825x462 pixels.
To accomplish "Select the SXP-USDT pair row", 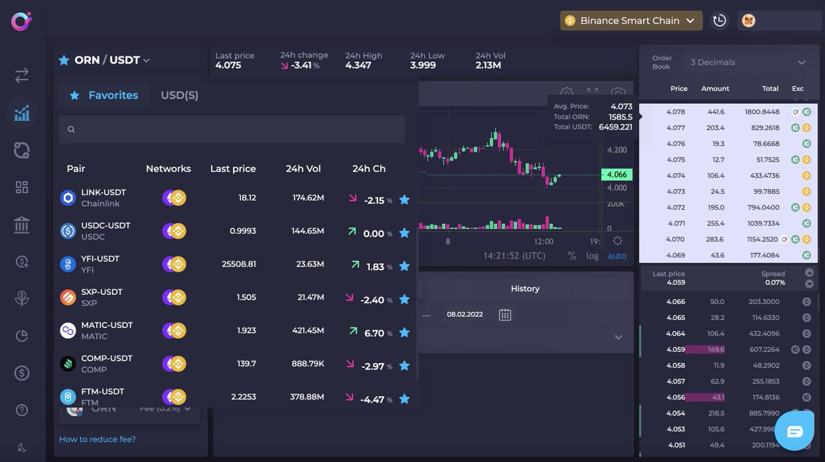I will 236,297.
